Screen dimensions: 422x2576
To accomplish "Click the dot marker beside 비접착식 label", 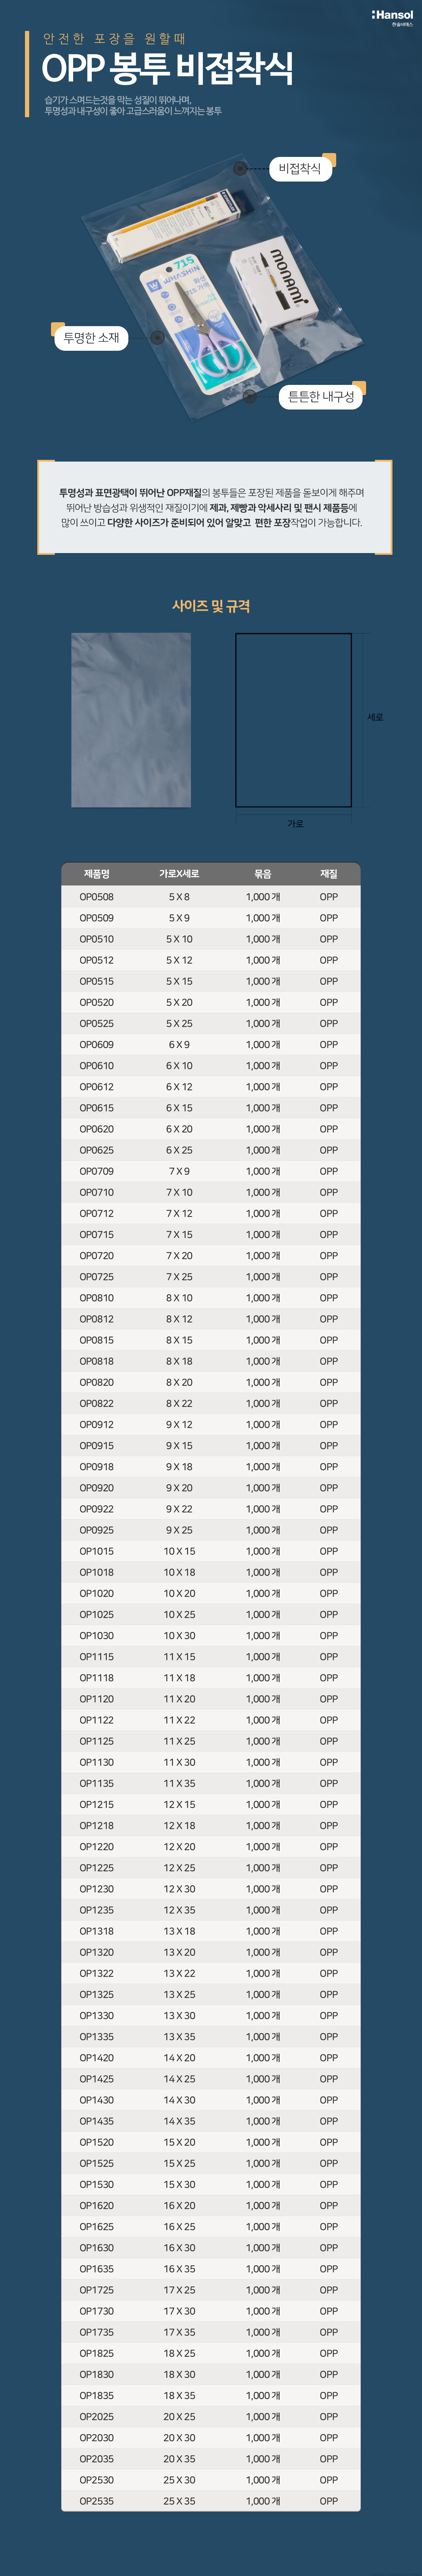I will pos(240,169).
